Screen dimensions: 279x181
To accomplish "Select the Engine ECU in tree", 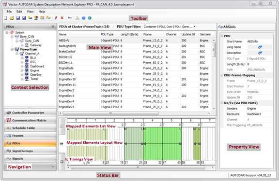I will click(x=34, y=70).
